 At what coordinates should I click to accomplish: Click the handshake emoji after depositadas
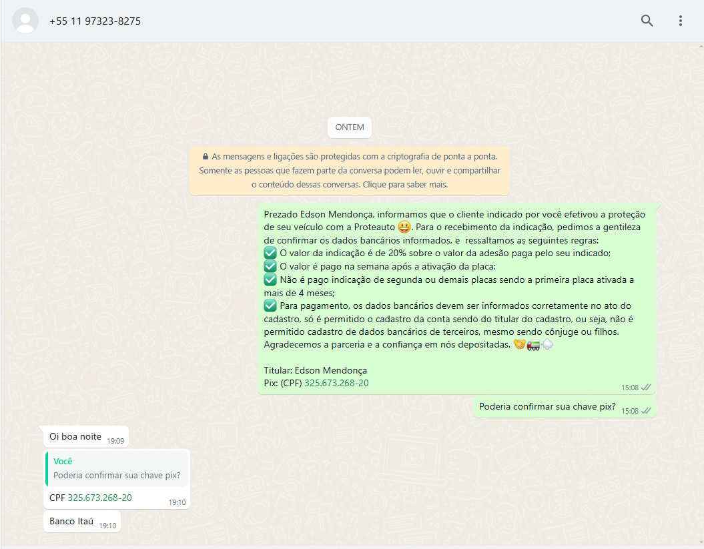tap(519, 345)
